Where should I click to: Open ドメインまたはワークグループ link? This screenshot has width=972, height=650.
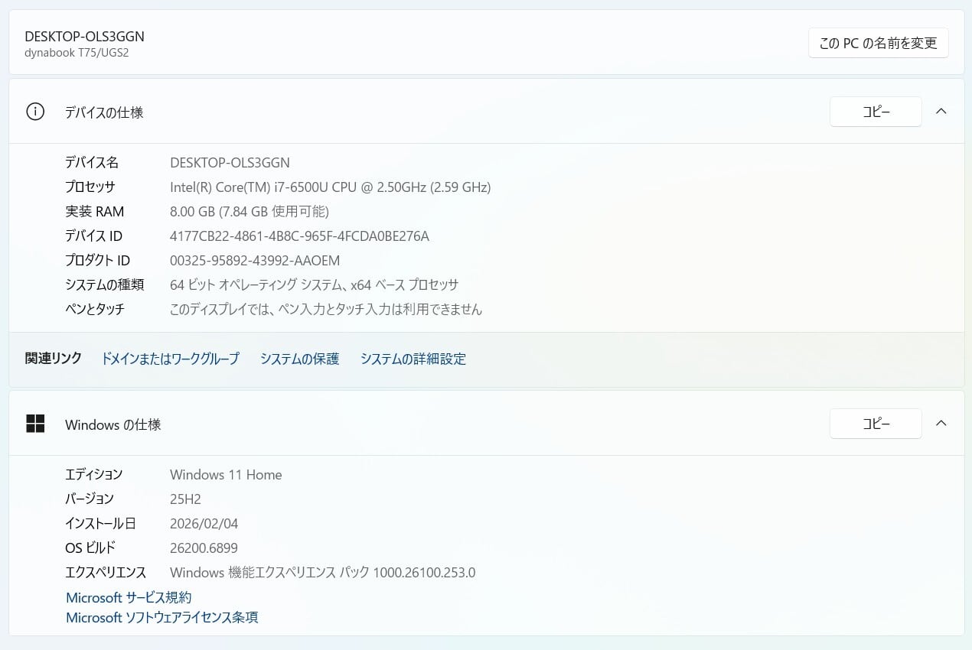pos(171,359)
